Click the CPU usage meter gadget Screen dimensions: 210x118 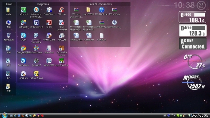pyautogui.click(x=194, y=61)
